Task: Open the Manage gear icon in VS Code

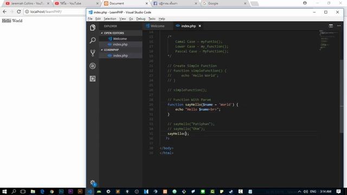Action: tap(93, 183)
